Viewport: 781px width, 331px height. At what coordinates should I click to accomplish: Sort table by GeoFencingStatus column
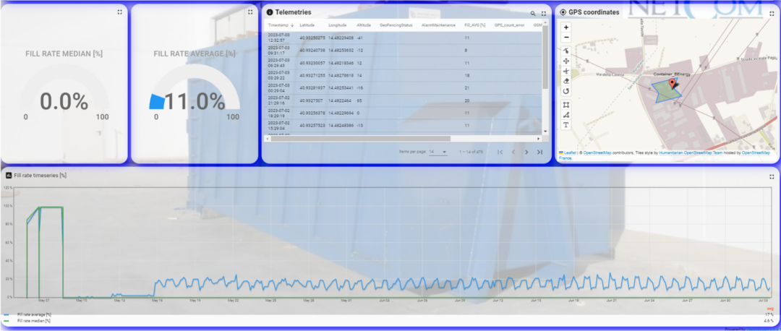[x=396, y=25]
